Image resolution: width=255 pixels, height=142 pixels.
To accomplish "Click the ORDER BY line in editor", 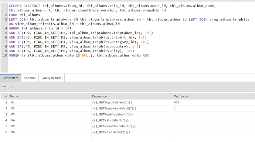I will coord(79,56).
